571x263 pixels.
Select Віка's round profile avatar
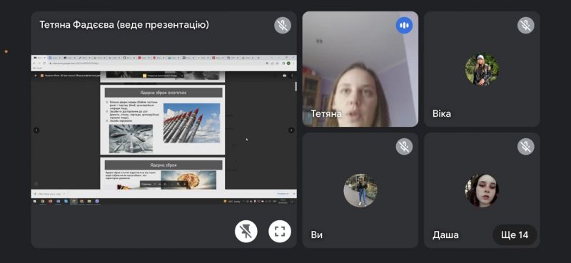482,69
